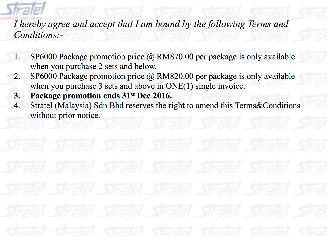The height and width of the screenshot is (236, 327).
Task: Click "I hereby agree" at the heading start
Action: tap(42, 24)
